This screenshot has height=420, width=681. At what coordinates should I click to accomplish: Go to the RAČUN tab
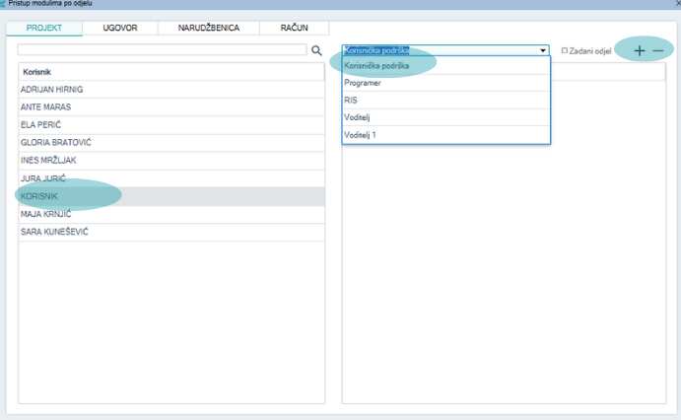(x=294, y=28)
